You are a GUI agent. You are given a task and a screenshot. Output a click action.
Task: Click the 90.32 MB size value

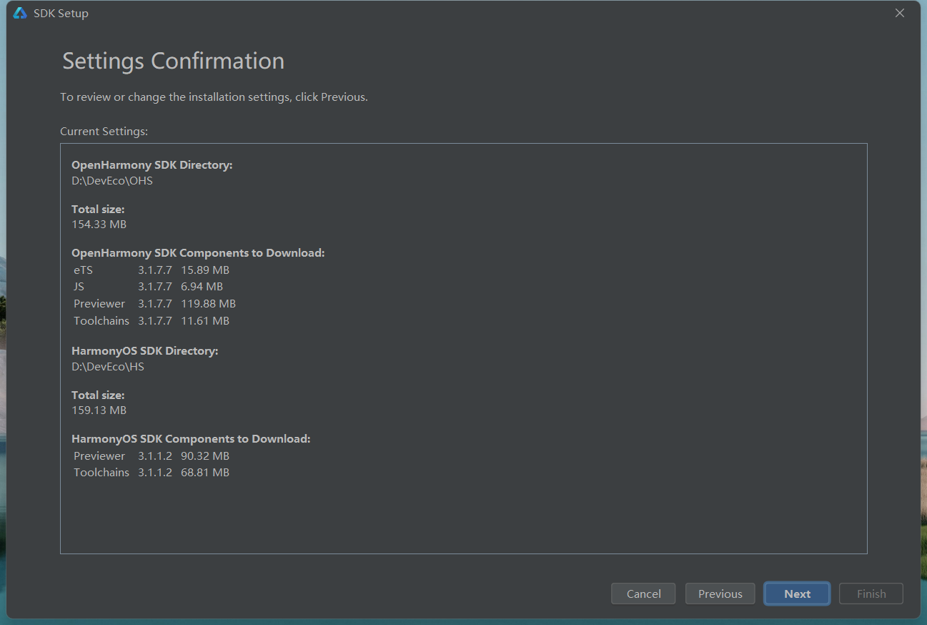[x=205, y=456]
